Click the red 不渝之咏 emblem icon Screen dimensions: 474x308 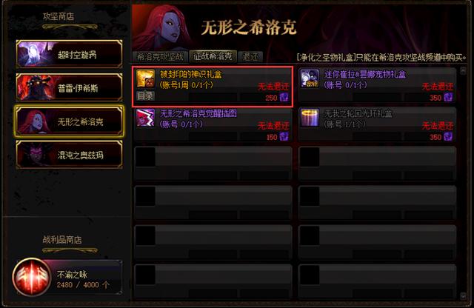click(x=32, y=277)
